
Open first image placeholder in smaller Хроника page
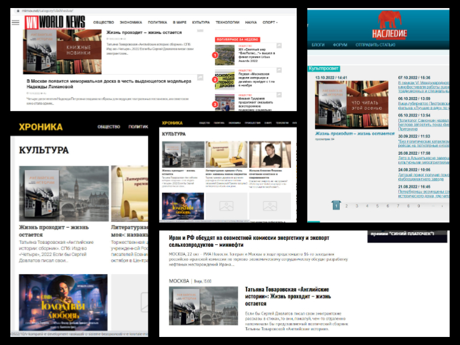[226, 206]
